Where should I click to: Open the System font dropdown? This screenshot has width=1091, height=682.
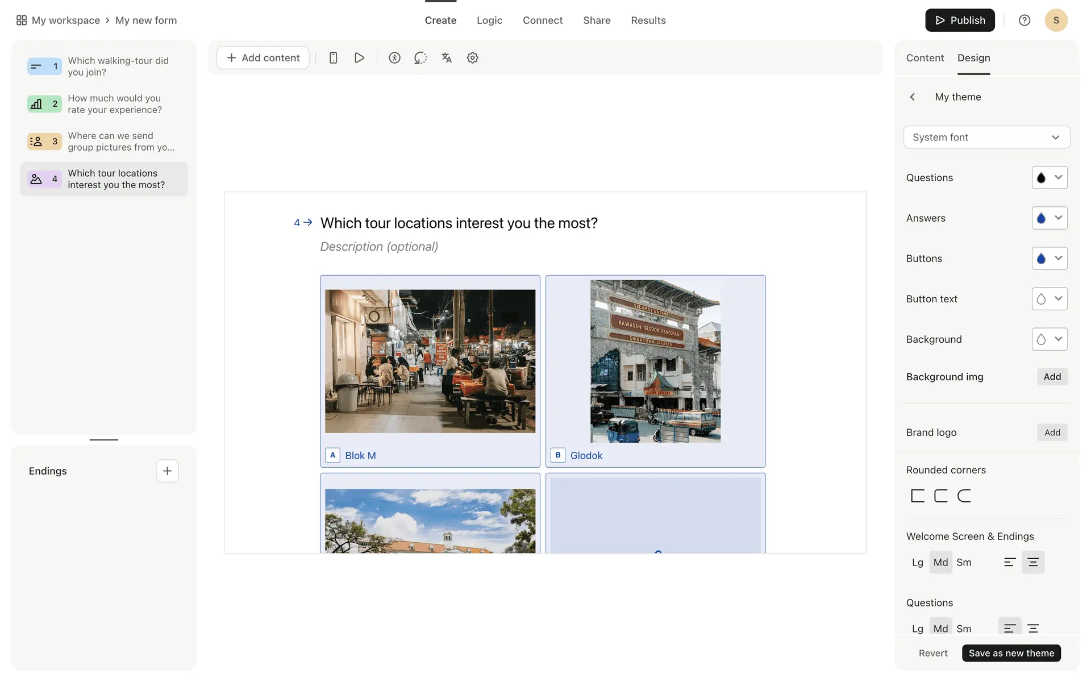point(986,137)
